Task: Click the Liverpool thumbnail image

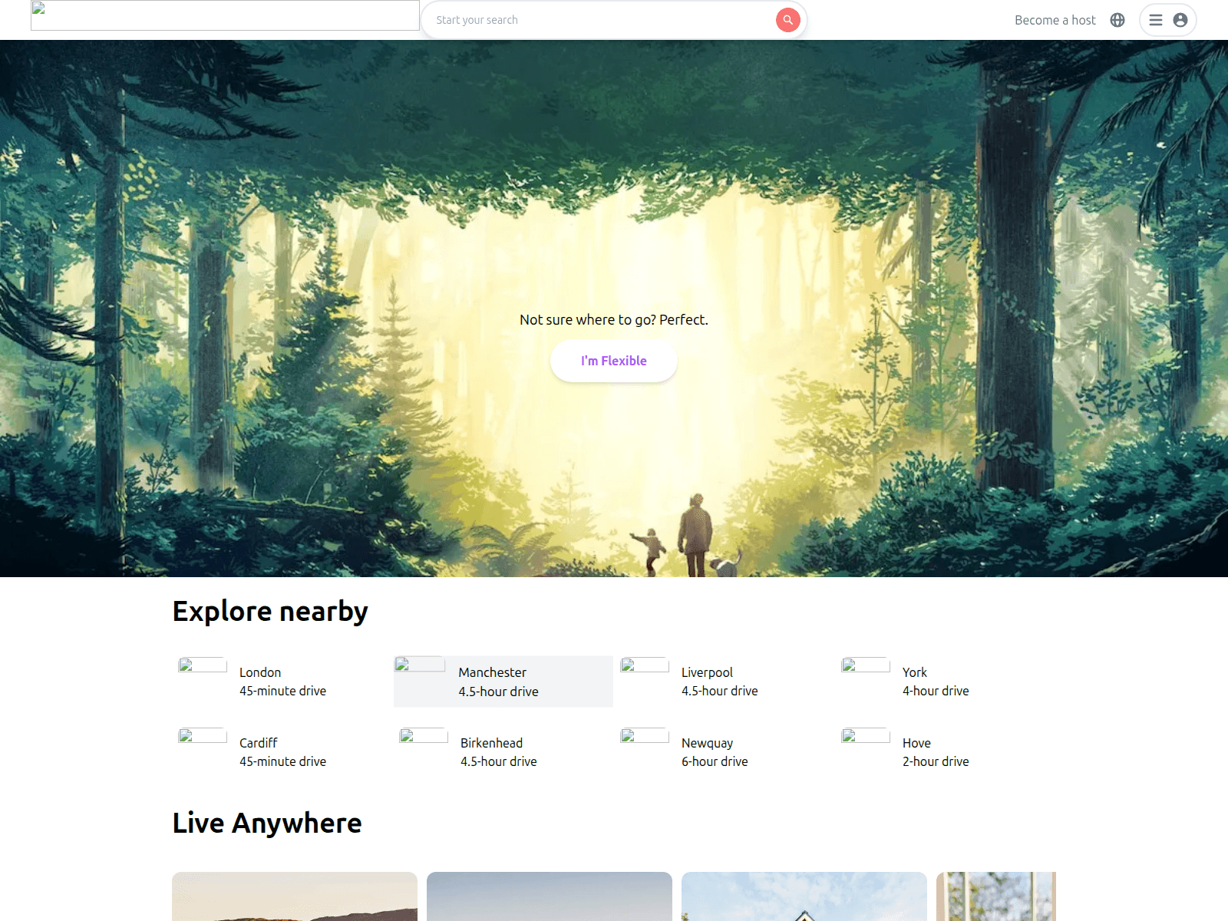Action: (x=645, y=665)
